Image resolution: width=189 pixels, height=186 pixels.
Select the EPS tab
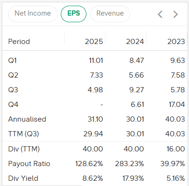click(x=74, y=14)
